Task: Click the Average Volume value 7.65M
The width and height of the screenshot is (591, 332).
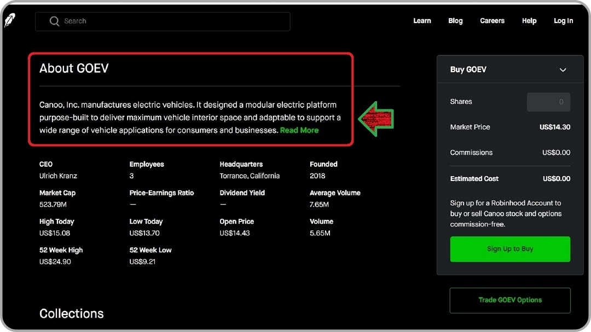Action: 319,205
